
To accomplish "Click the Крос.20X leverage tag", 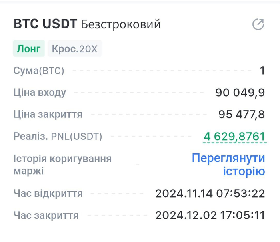I will click(x=75, y=49).
